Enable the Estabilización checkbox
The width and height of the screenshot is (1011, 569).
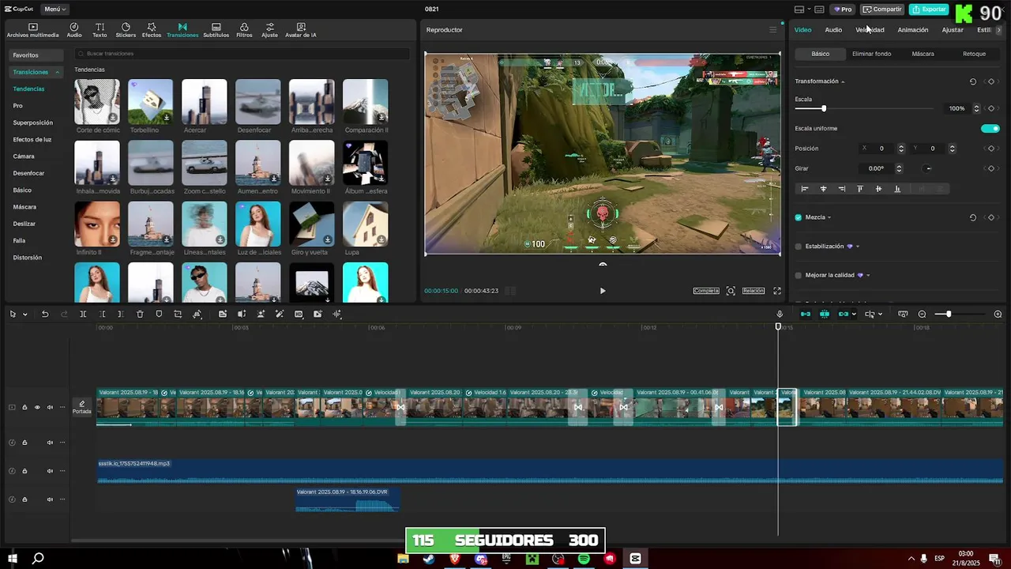tap(798, 247)
